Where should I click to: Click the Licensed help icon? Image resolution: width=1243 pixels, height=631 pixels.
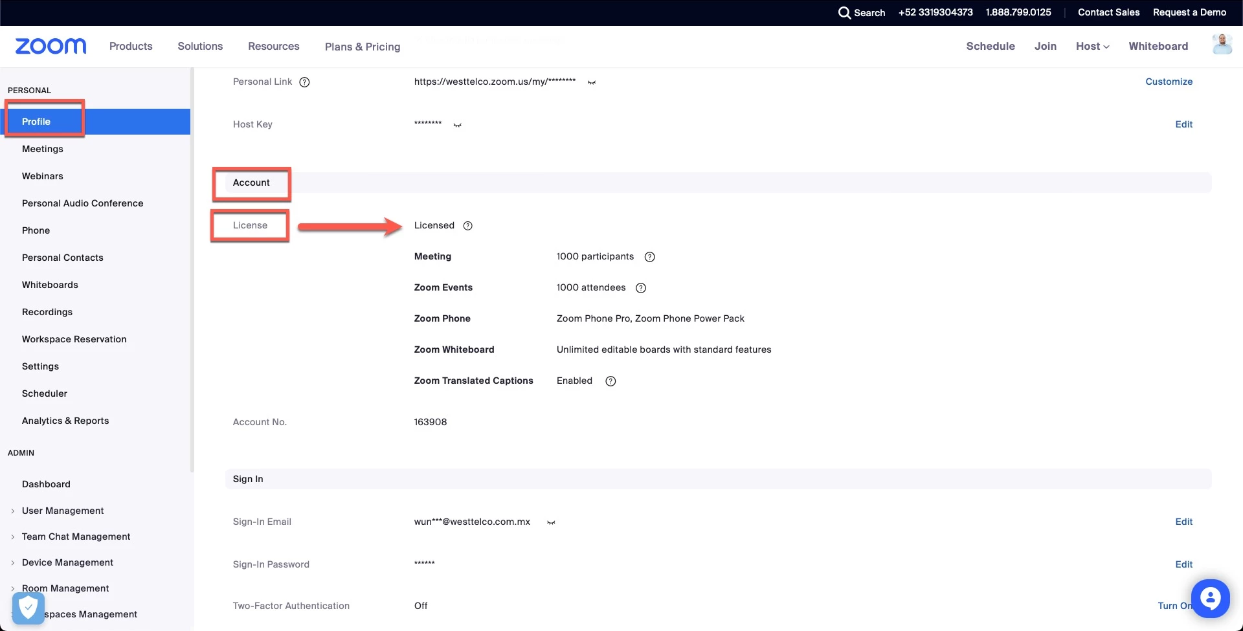point(468,226)
